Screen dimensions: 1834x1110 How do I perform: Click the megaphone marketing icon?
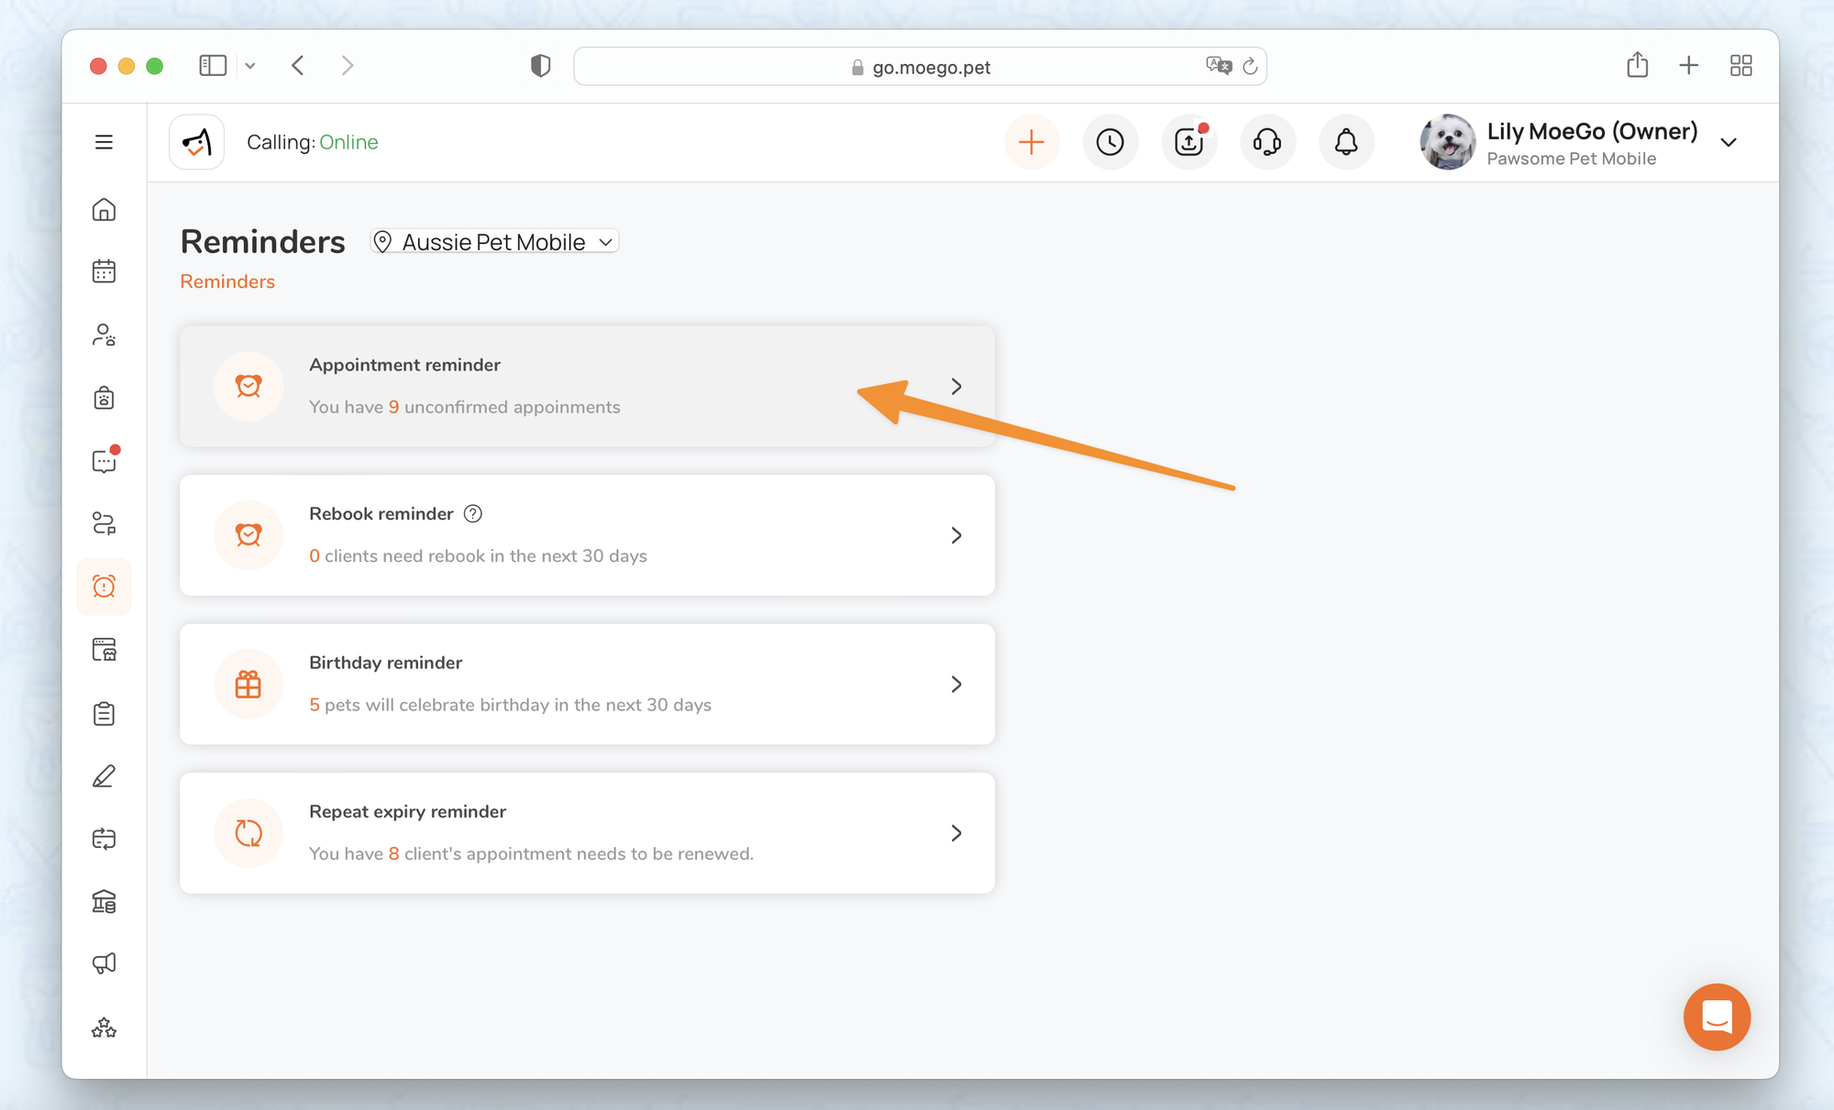coord(104,963)
